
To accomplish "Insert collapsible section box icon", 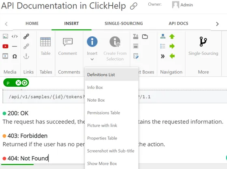I will point(136,46).
